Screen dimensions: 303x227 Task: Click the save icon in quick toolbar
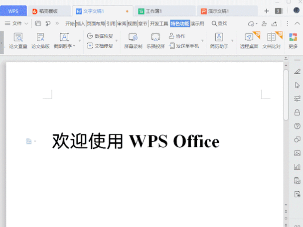(38, 23)
